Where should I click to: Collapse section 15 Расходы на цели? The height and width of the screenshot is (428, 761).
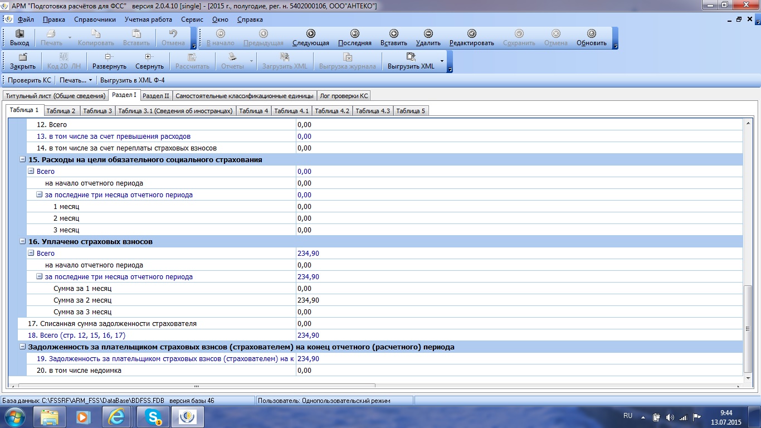[x=23, y=160]
